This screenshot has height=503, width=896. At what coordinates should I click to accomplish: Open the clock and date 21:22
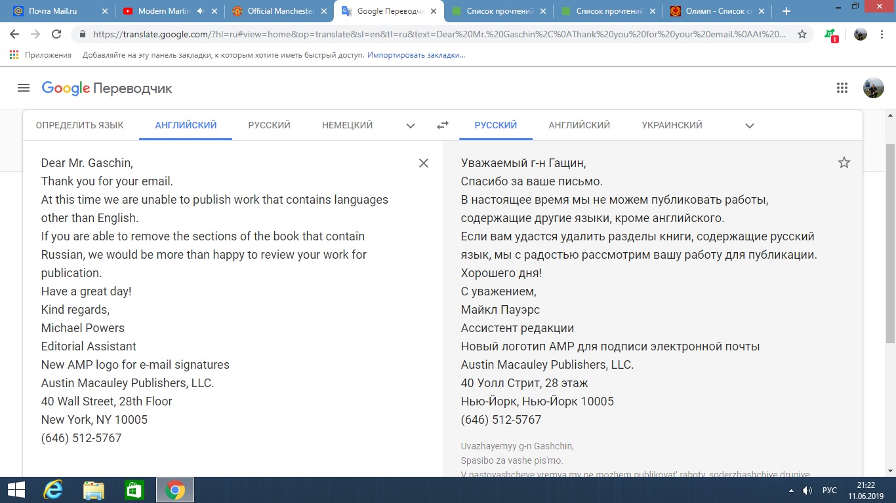866,490
